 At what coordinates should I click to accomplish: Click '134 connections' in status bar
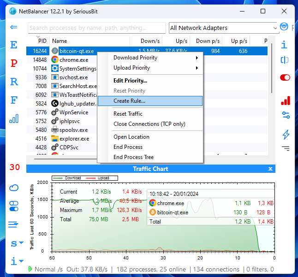click(x=216, y=269)
